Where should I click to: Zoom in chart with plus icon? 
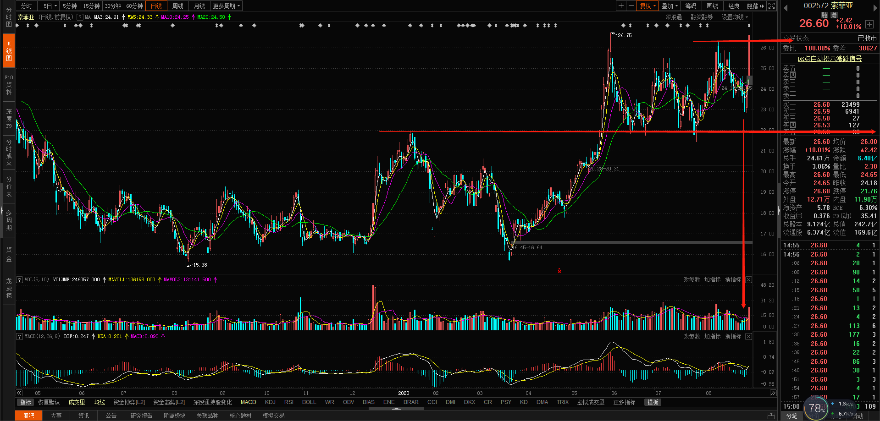click(621, 6)
